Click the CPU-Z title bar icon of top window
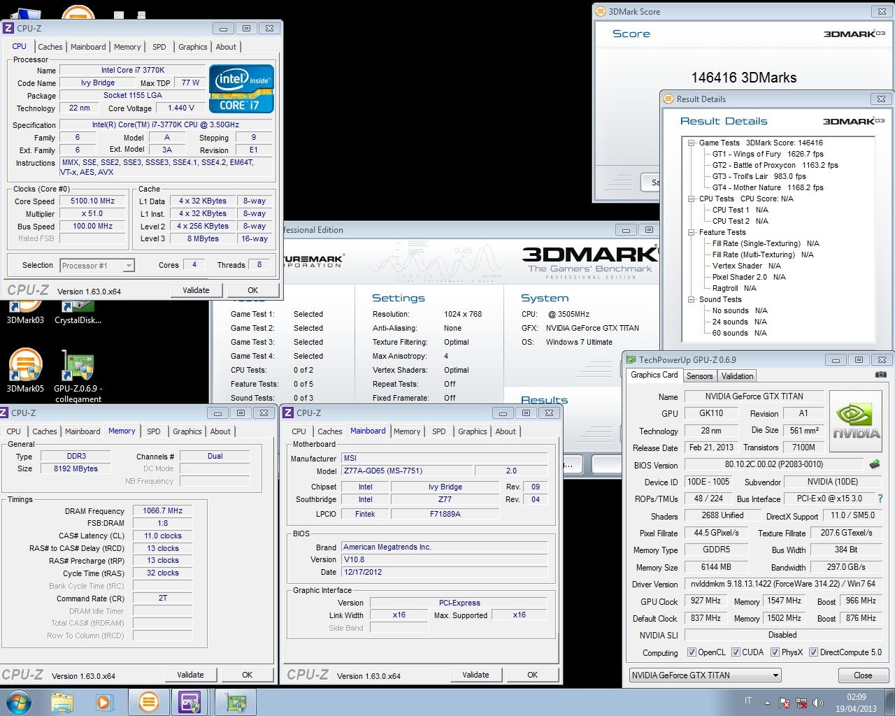Viewport: 895px width, 716px height. [x=8, y=29]
